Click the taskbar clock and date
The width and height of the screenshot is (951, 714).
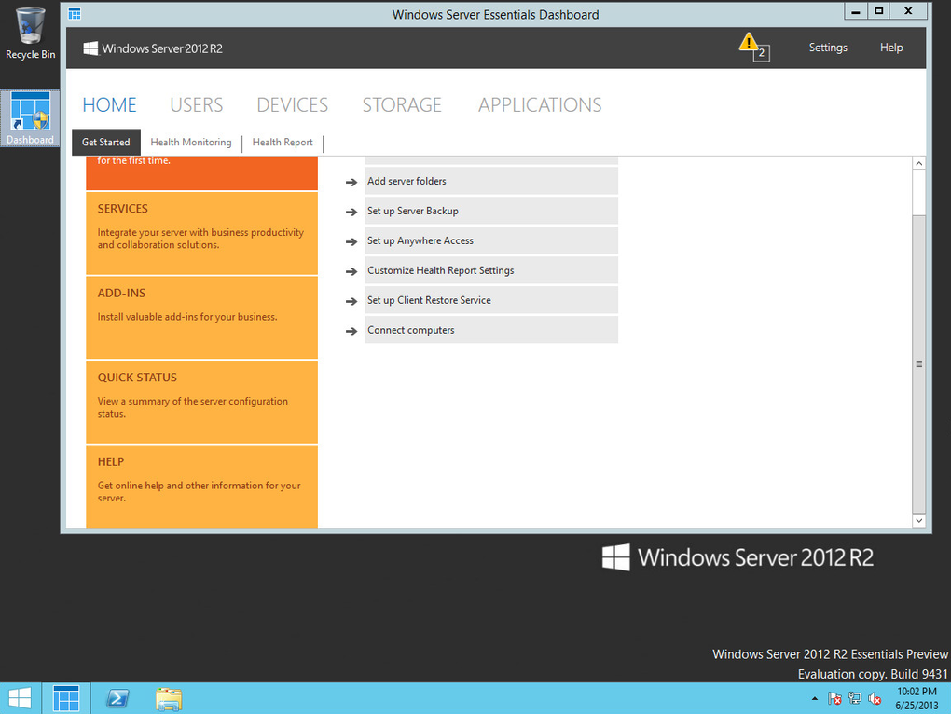(917, 698)
